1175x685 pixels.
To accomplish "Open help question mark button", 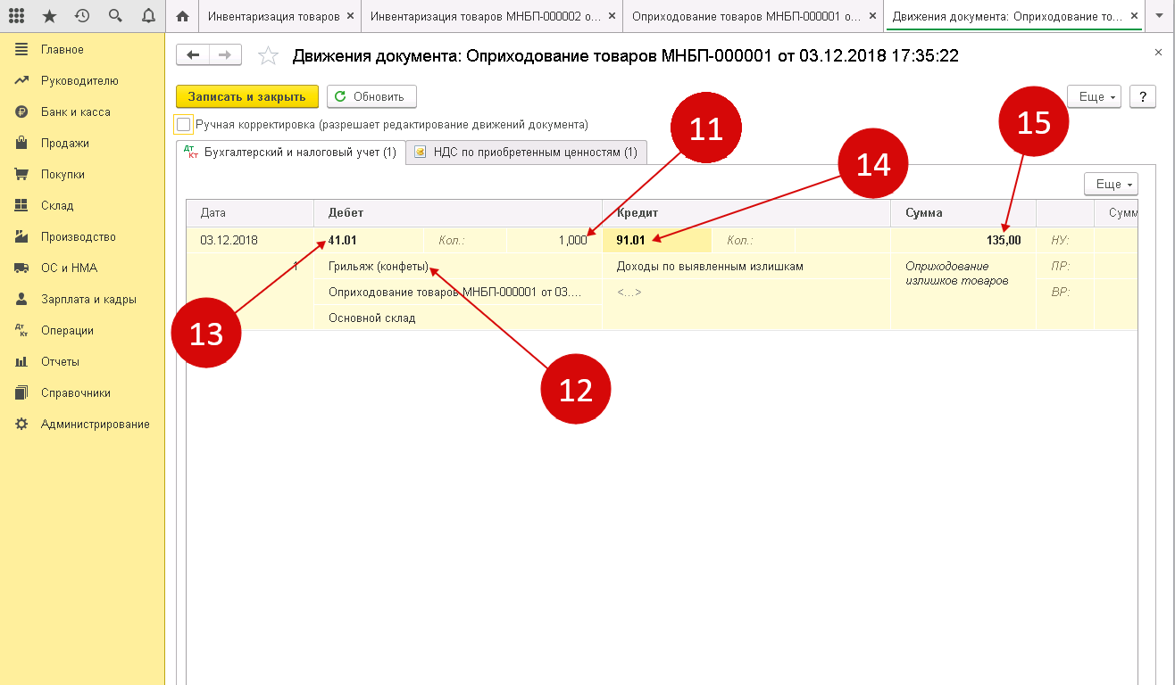I will coord(1143,96).
